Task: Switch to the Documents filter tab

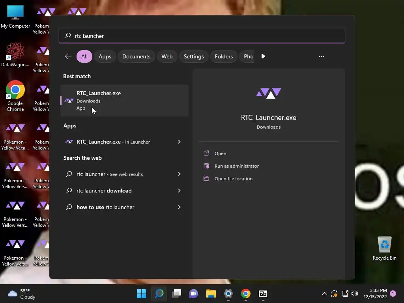Action: pyautogui.click(x=136, y=56)
